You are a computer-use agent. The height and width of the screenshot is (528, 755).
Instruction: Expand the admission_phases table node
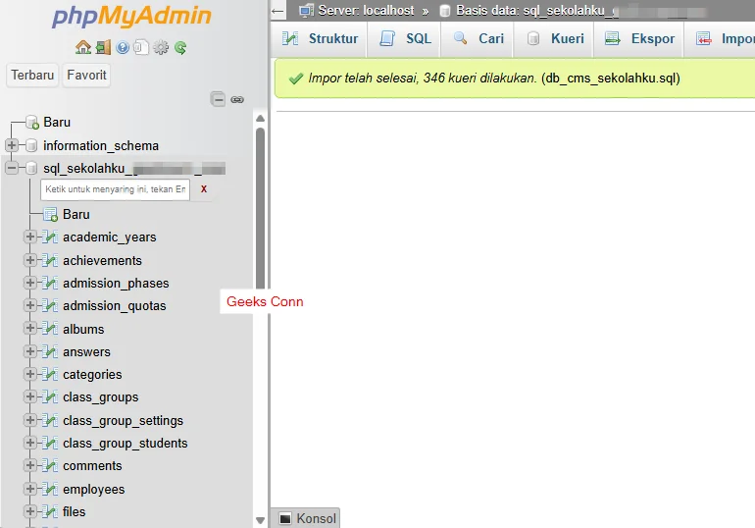click(x=29, y=283)
